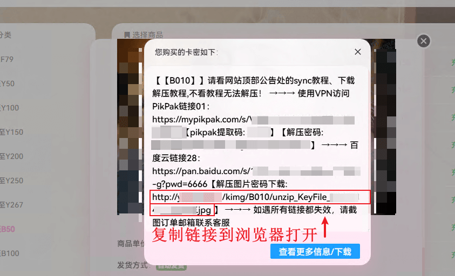The height and width of the screenshot is (276, 455).
Task: Select the Y267 category item
Action: [12, 205]
